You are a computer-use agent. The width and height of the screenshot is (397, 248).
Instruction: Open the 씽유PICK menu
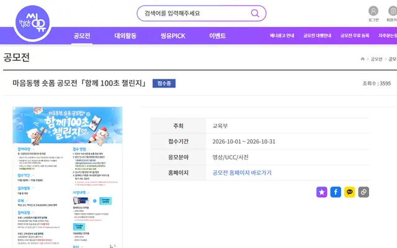pos(173,36)
